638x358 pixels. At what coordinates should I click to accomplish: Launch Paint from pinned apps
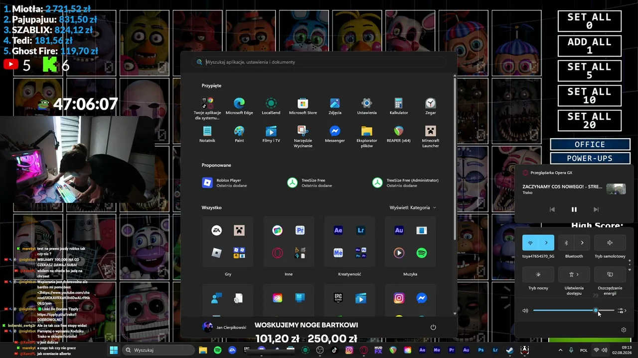(239, 134)
